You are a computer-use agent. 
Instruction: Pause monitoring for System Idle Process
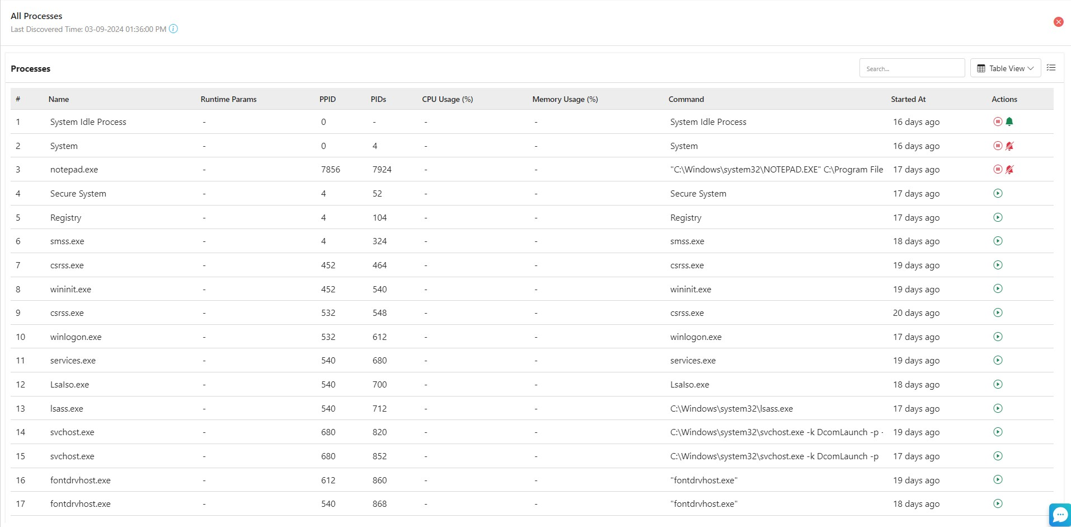pyautogui.click(x=997, y=122)
